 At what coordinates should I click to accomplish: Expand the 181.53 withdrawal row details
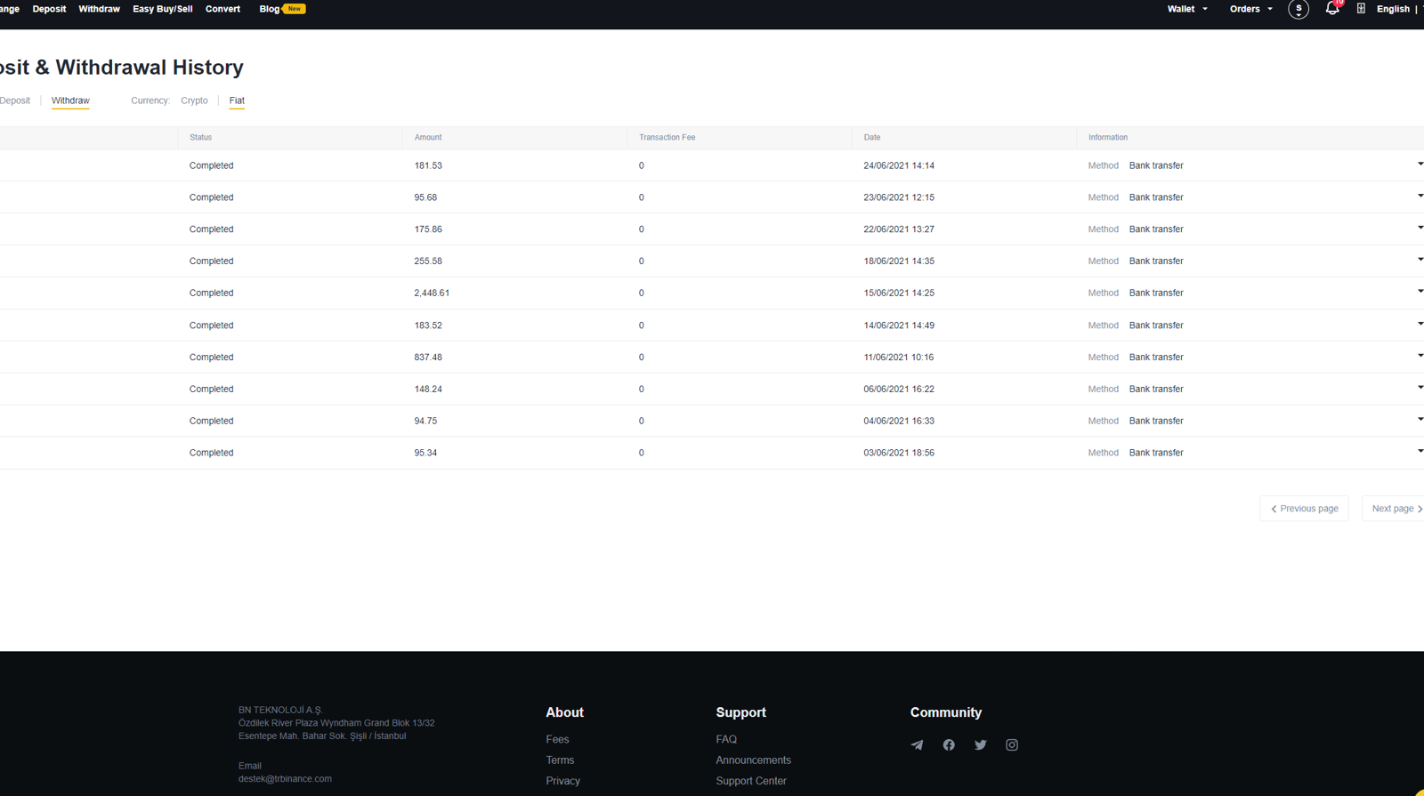click(x=1420, y=165)
